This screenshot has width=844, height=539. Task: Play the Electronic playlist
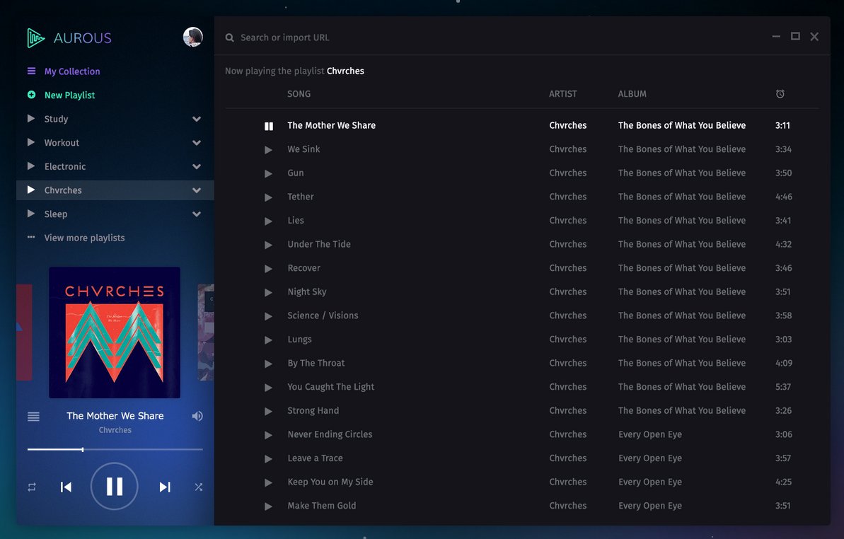click(31, 166)
